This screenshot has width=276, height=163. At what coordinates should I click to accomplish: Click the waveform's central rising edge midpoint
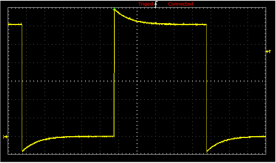point(114,74)
